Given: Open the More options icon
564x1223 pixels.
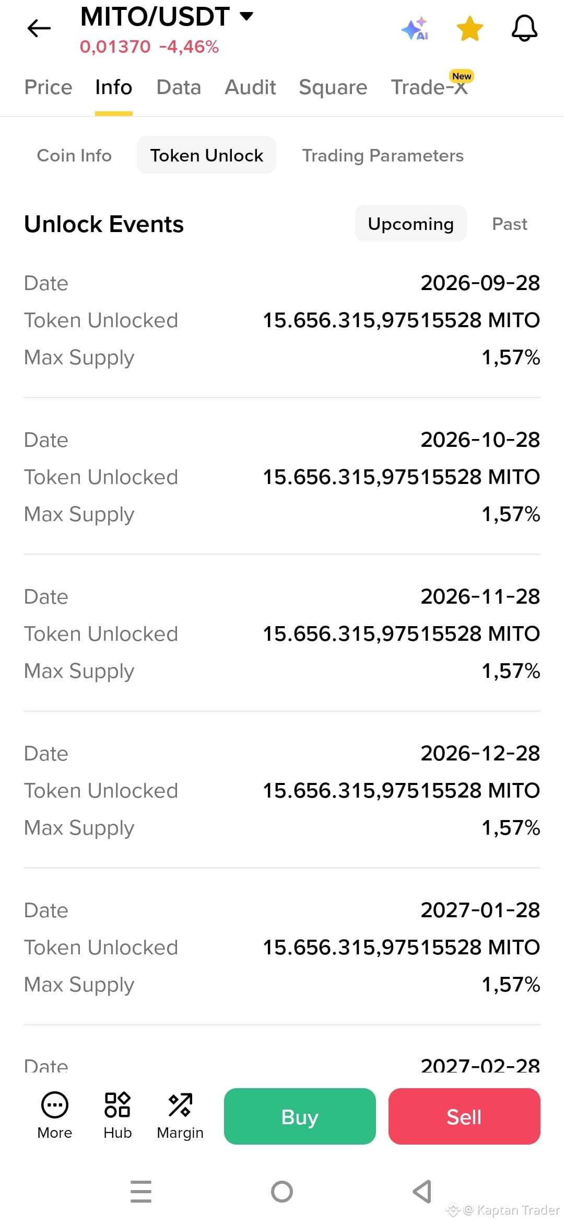Looking at the screenshot, I should [x=55, y=1105].
